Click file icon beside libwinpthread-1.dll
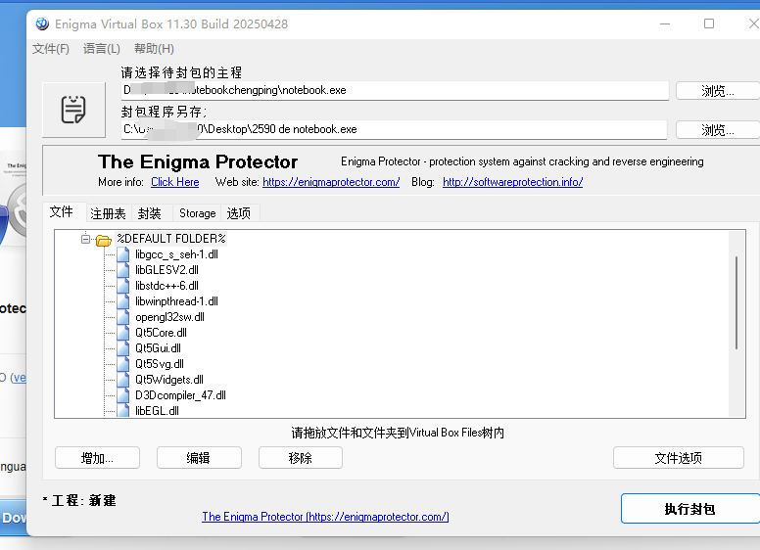This screenshot has height=550, width=760. point(123,301)
